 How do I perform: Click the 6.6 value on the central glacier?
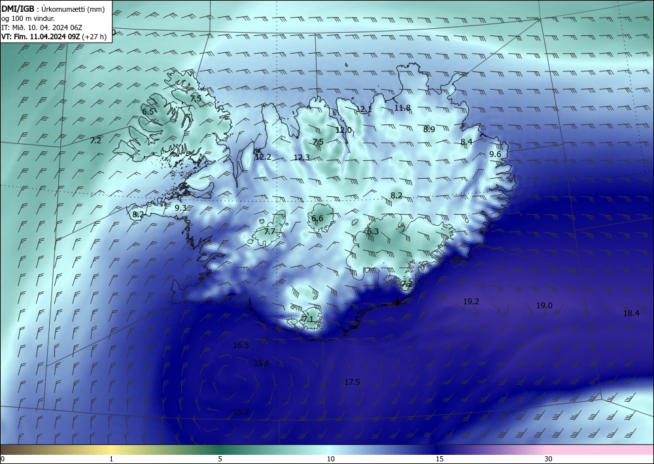[317, 219]
